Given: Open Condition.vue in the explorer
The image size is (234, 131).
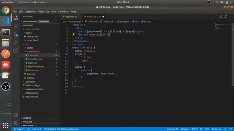Looking at the screenshot, I should click(x=35, y=59).
